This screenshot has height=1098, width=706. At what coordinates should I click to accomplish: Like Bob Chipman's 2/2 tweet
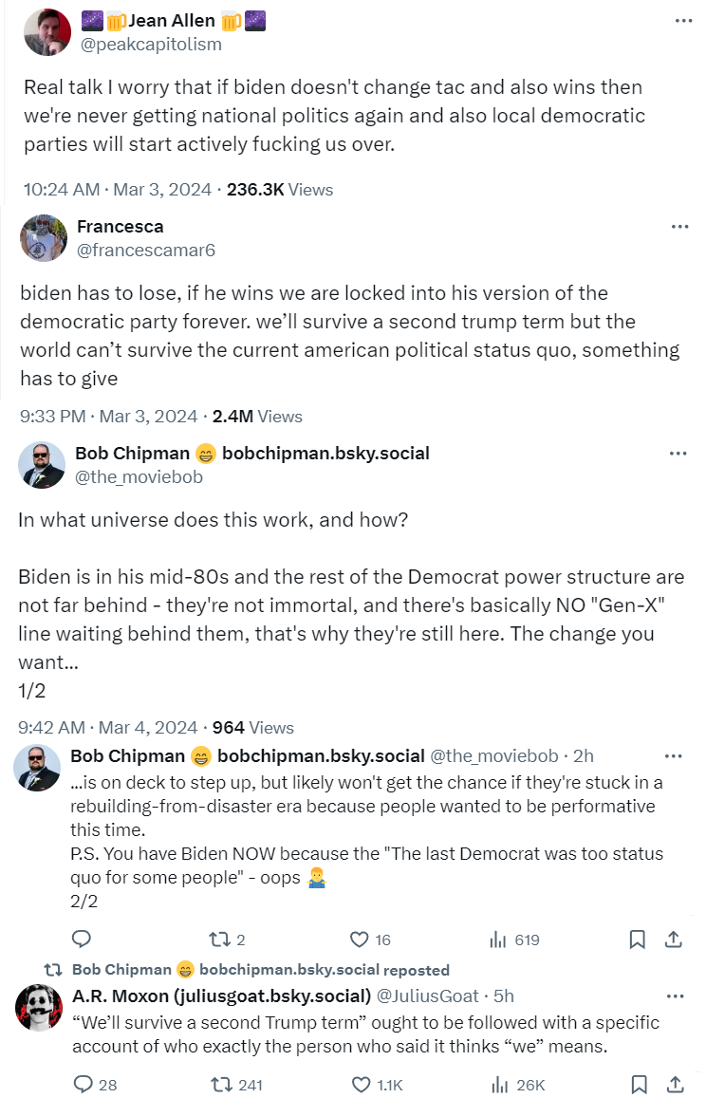360,940
